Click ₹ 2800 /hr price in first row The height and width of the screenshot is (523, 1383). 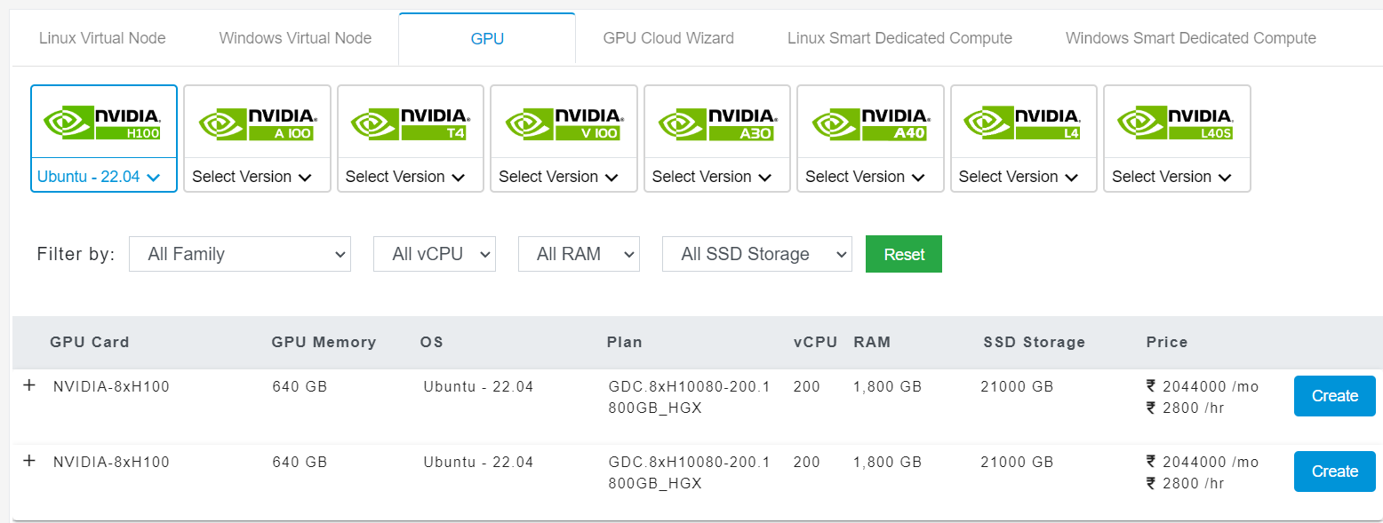coord(1185,408)
